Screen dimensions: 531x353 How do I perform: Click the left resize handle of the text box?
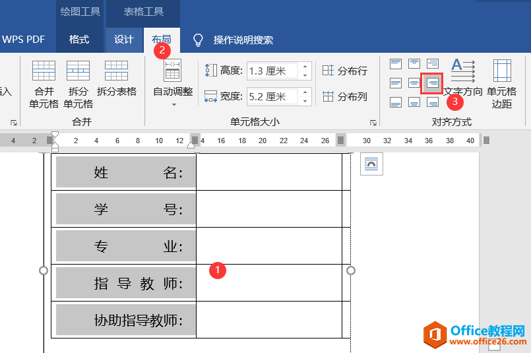(x=44, y=271)
